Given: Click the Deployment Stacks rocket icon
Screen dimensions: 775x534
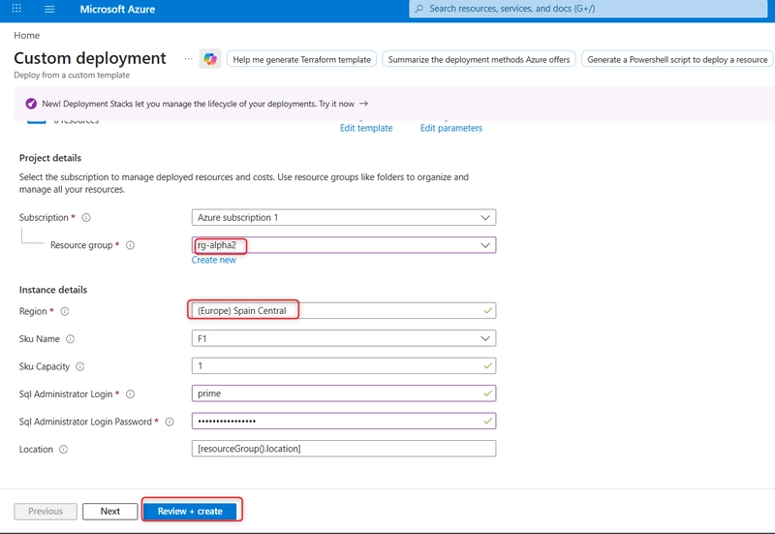Looking at the screenshot, I should tap(31, 104).
